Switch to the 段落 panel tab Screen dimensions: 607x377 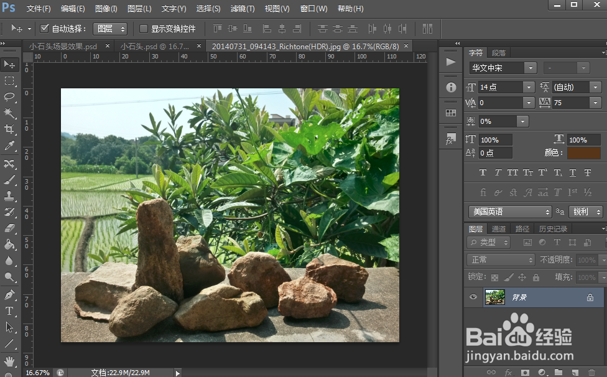click(x=499, y=53)
